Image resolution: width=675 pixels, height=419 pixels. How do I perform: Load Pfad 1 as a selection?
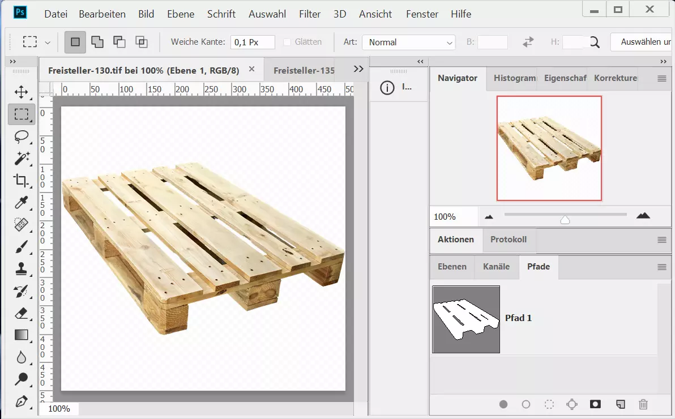pos(549,404)
